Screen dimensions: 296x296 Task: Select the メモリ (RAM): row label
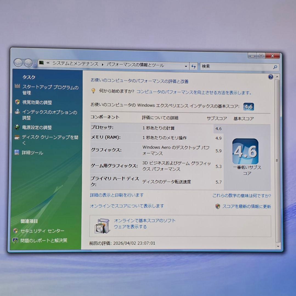pos(106,137)
